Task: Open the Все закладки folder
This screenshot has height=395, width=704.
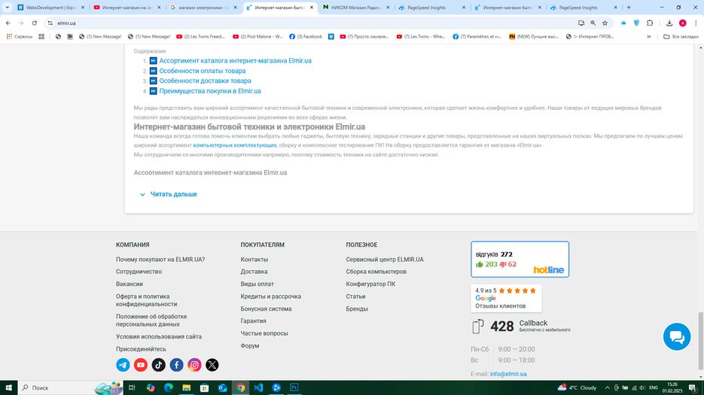Action: (x=681, y=36)
